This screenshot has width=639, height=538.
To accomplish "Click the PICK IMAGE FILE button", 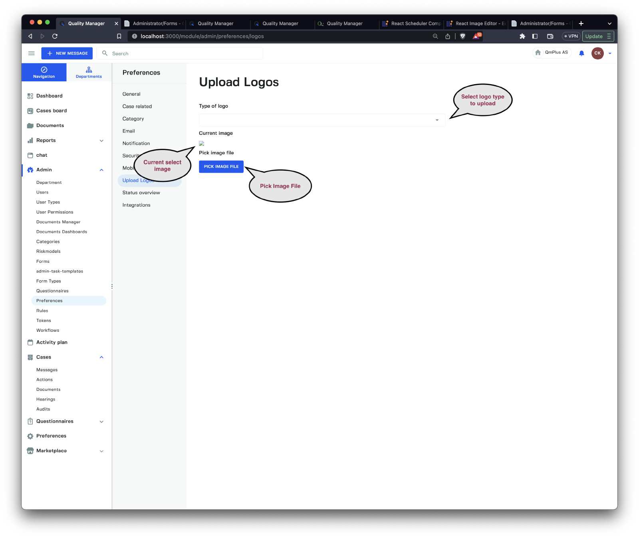I will pyautogui.click(x=221, y=167).
